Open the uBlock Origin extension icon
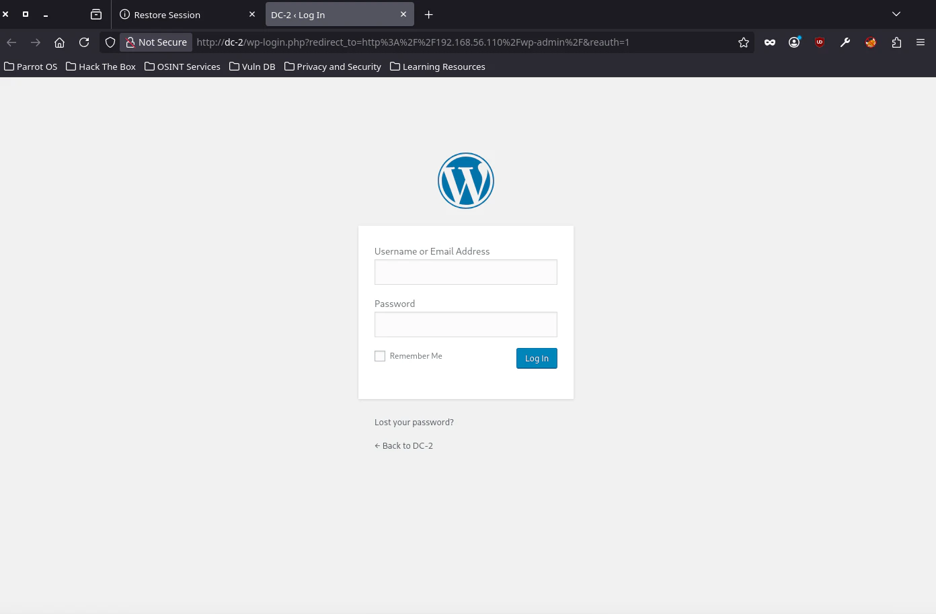Image resolution: width=936 pixels, height=614 pixels. pyautogui.click(x=820, y=42)
